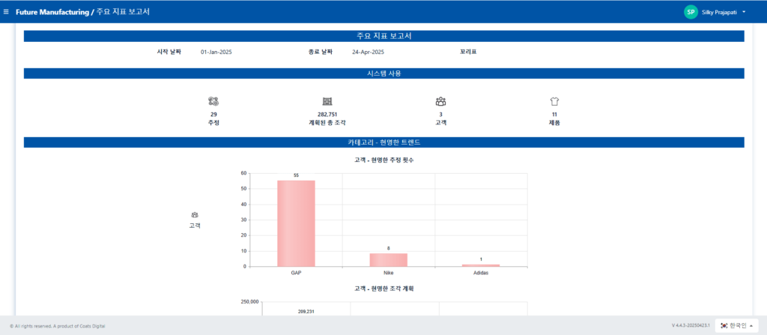Click the 계획된 총 조각 icon
The height and width of the screenshot is (335, 767).
(327, 101)
